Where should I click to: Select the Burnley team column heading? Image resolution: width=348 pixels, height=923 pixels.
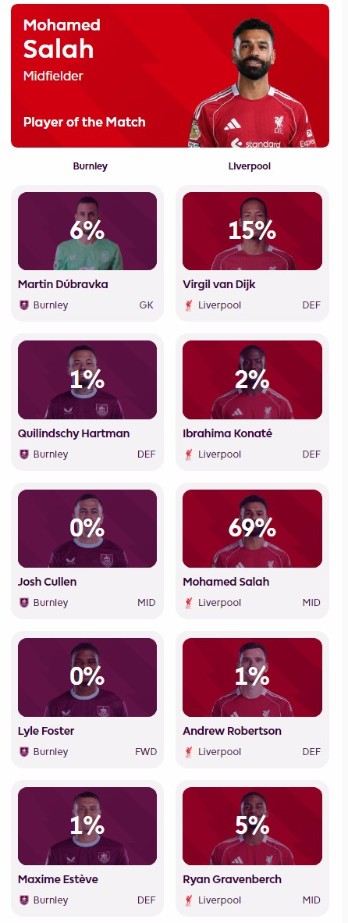(x=90, y=166)
